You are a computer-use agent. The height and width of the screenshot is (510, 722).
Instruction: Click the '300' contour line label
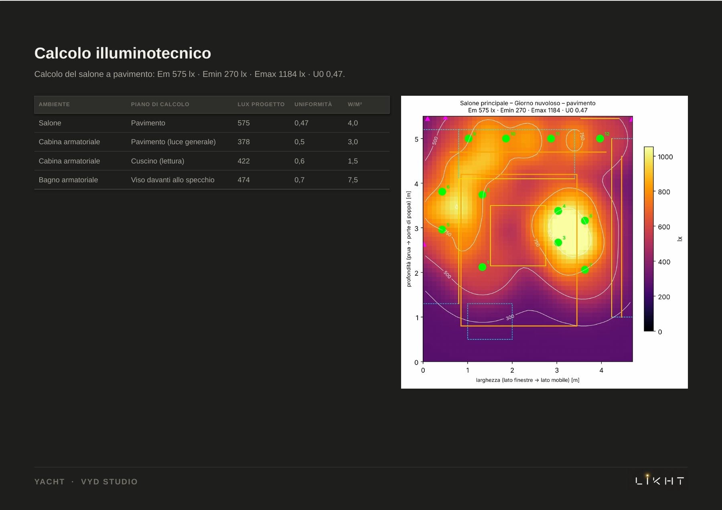tap(510, 317)
